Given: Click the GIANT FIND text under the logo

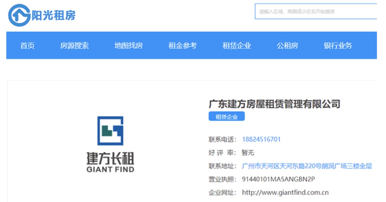Looking at the screenshot, I should click(x=110, y=169).
